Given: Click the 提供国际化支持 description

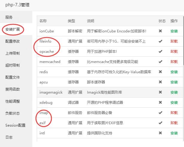Looking at the screenshot, I should click(100, 133).
